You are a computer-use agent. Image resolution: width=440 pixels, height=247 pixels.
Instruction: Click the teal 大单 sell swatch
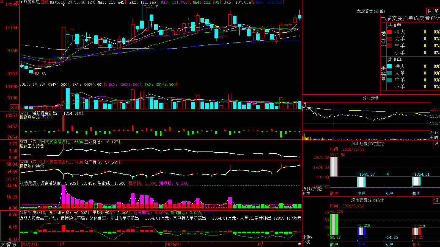(389, 73)
